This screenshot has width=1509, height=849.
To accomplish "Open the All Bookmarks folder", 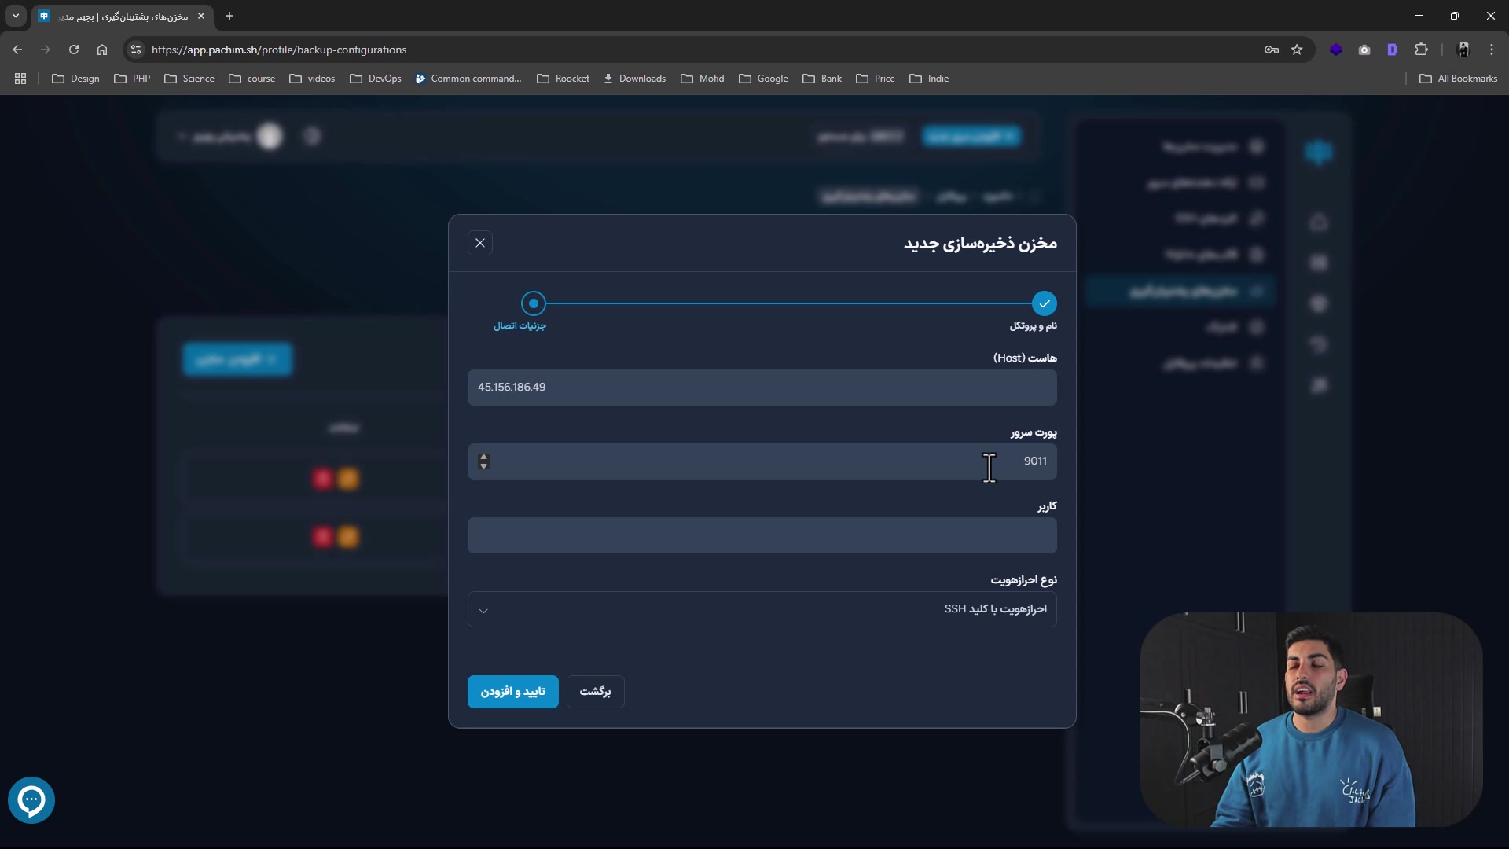I will coord(1459,79).
